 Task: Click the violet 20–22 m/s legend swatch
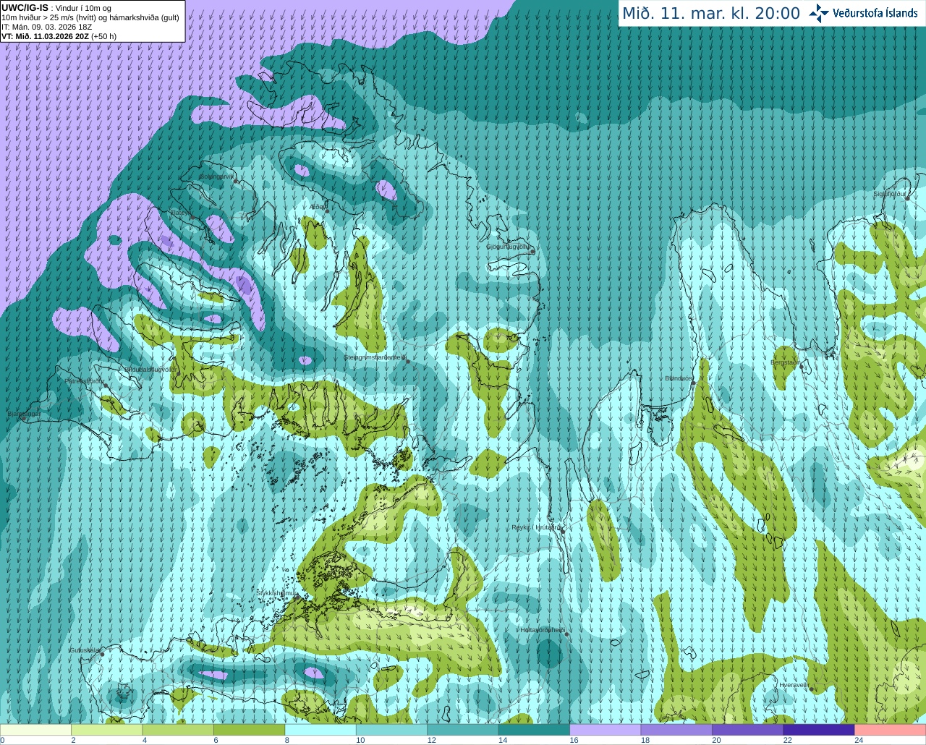[748, 730]
